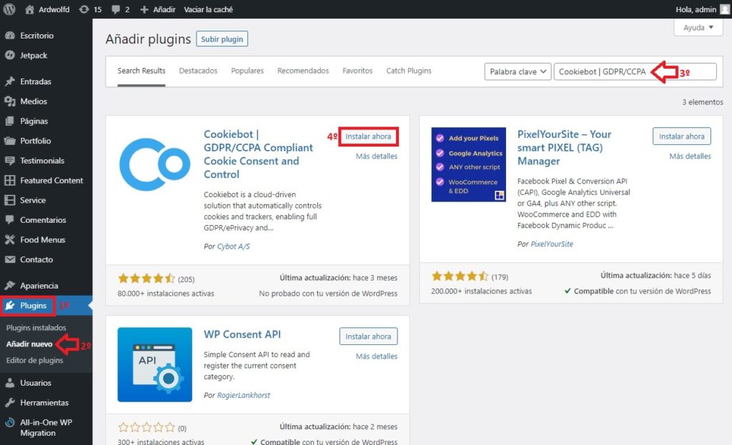Click the Subir plugin button
The width and height of the screenshot is (732, 445).
point(222,39)
